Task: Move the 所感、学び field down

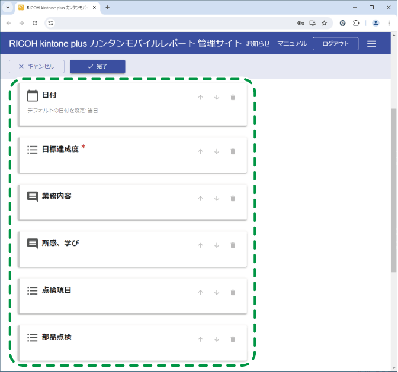Action: pyautogui.click(x=217, y=245)
